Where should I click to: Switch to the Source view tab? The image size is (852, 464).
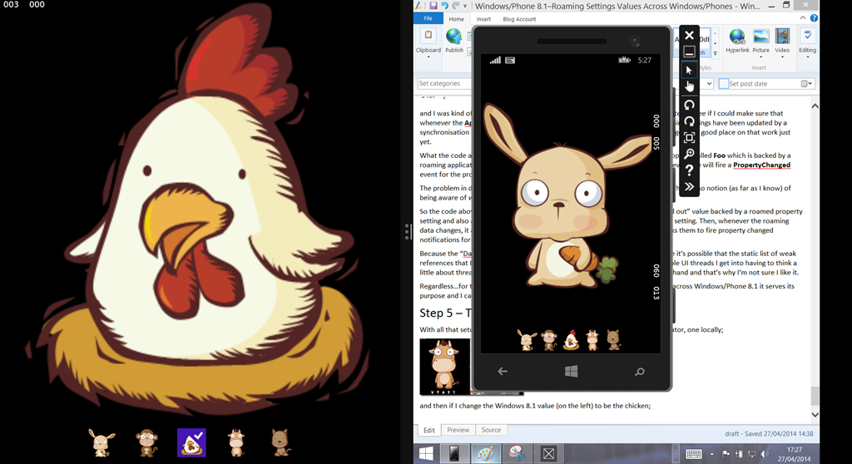click(x=491, y=430)
